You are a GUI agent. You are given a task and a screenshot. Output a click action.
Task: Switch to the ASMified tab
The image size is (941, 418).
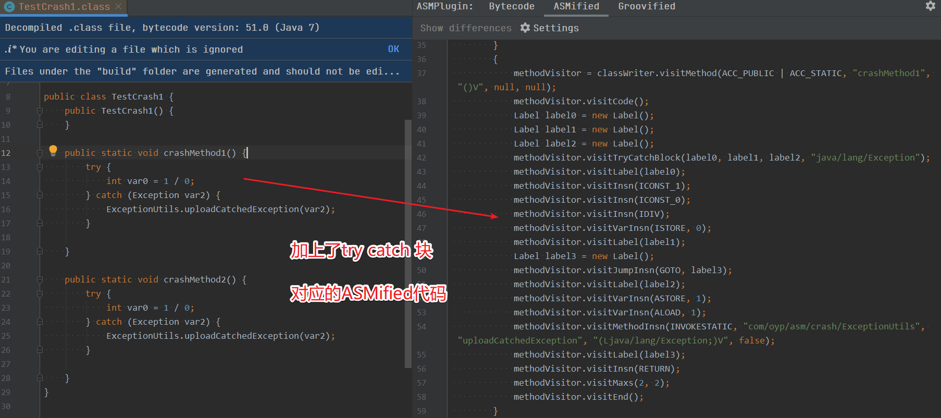pos(576,7)
